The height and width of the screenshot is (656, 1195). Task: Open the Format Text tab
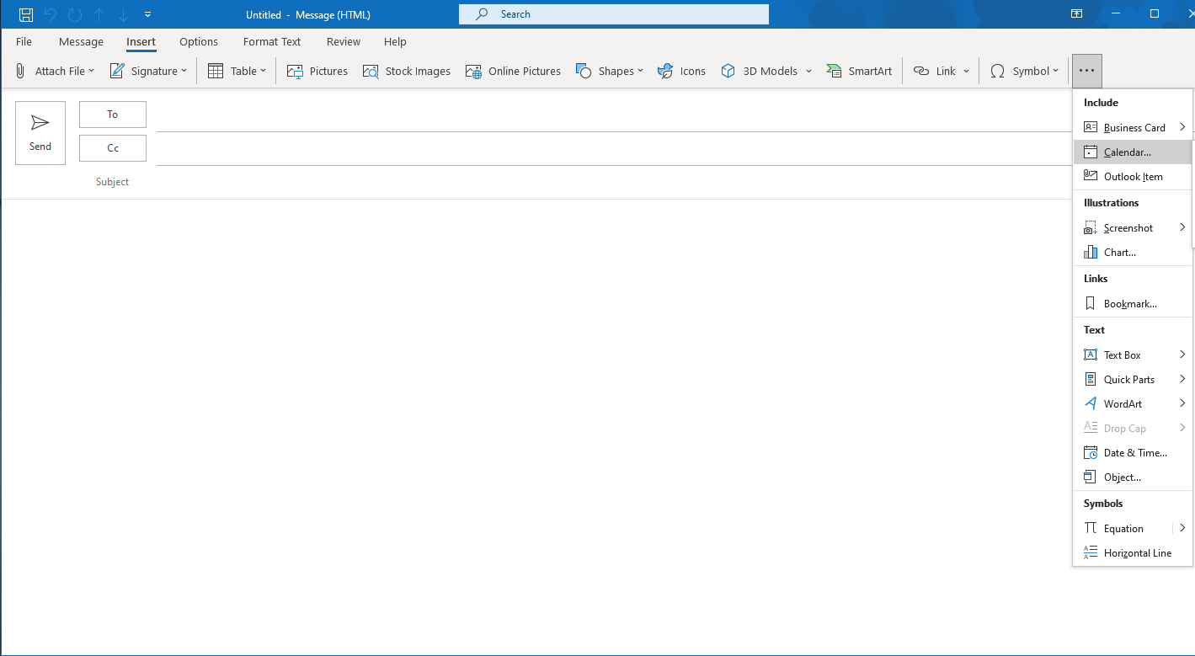point(271,41)
